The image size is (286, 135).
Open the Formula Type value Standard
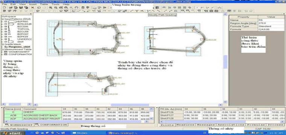coord(271,26)
